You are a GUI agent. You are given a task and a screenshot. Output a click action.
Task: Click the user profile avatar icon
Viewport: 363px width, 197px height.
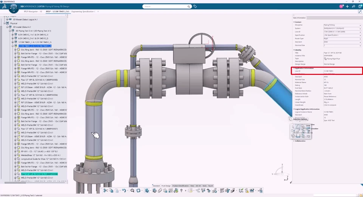tap(341, 6)
